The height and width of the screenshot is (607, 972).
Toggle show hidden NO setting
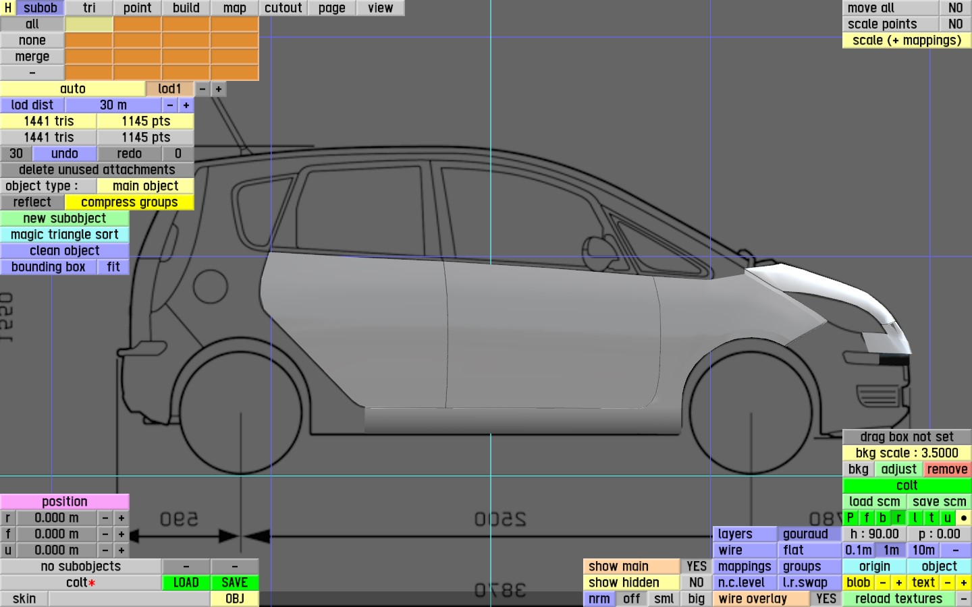[x=697, y=583]
